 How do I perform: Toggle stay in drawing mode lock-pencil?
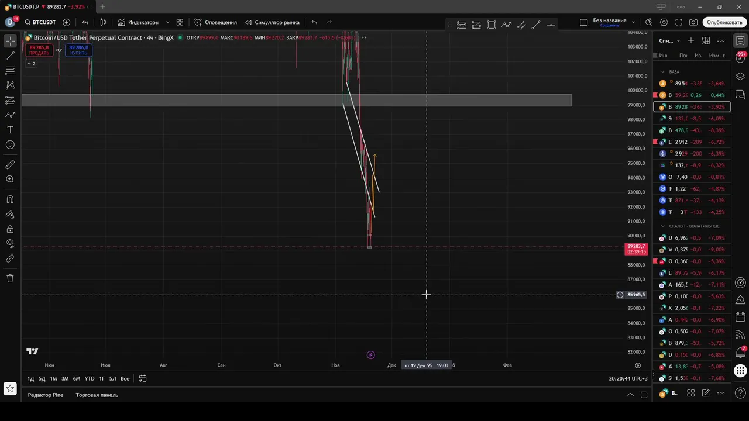(x=10, y=214)
